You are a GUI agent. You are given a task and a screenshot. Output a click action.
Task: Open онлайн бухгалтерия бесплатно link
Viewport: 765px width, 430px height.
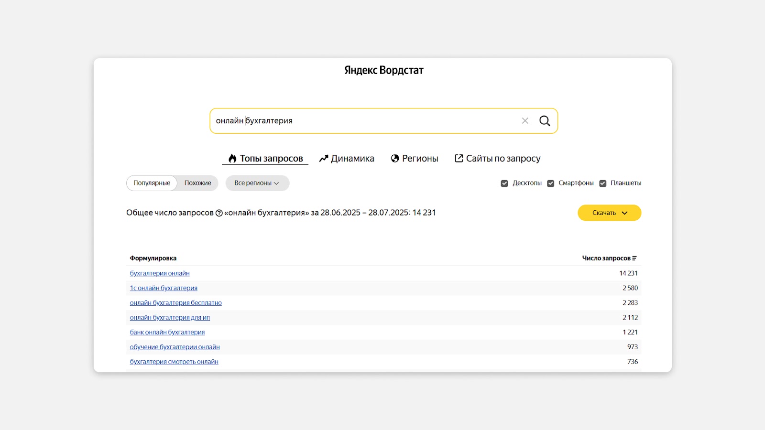click(176, 303)
